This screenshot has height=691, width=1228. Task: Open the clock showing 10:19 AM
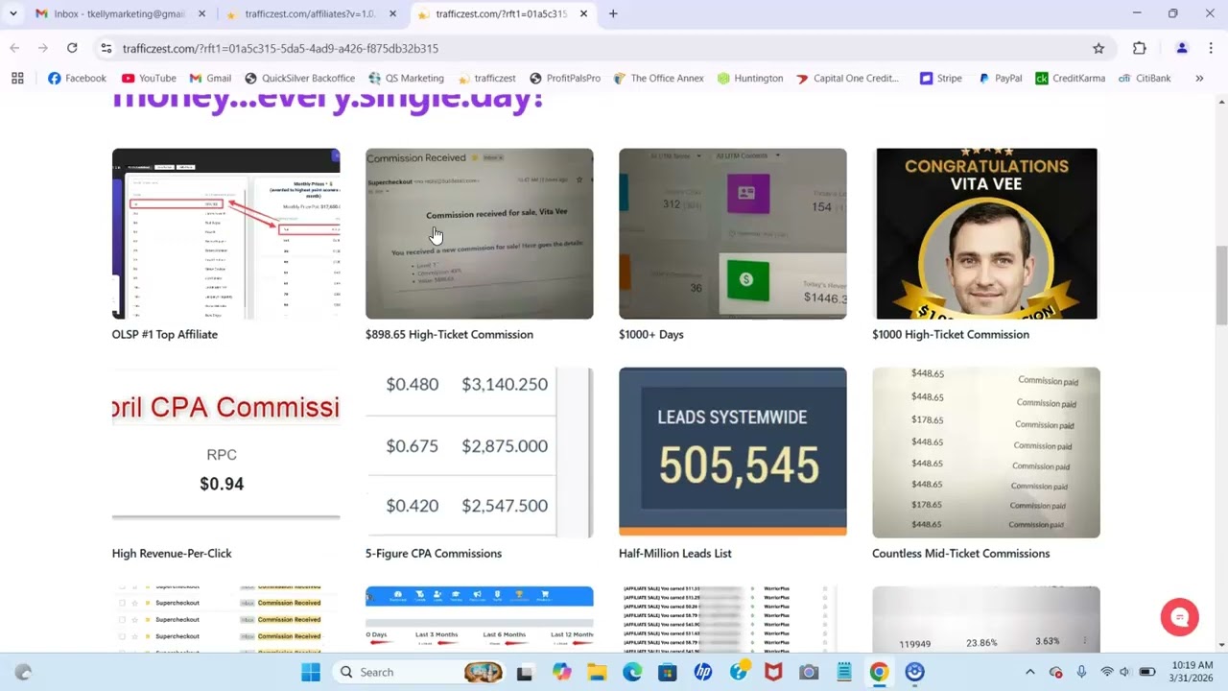1192,672
